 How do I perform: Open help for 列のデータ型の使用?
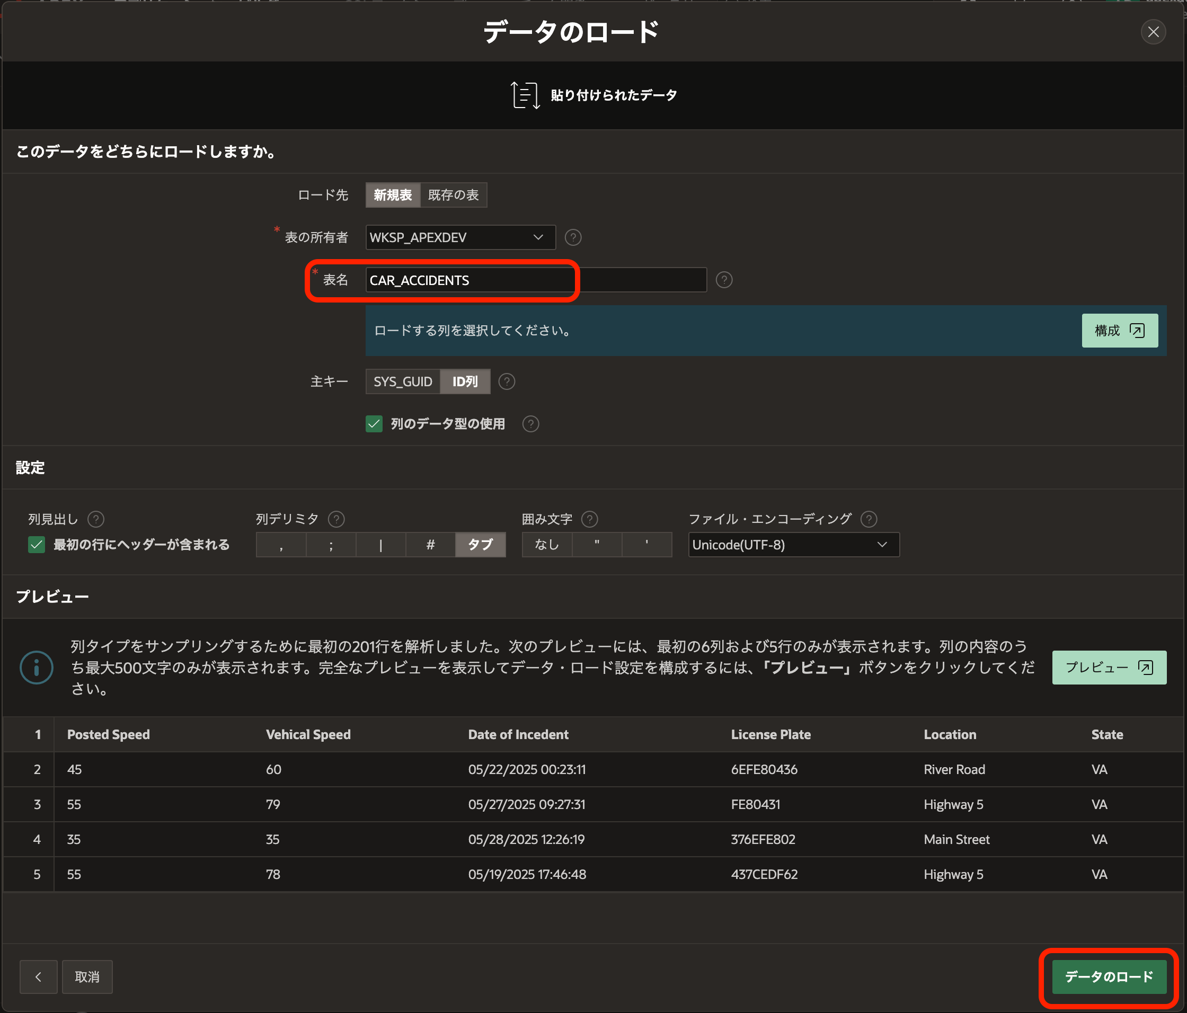[530, 424]
